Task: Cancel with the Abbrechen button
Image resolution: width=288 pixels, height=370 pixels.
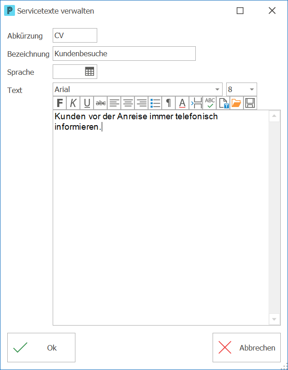Action: 246,347
